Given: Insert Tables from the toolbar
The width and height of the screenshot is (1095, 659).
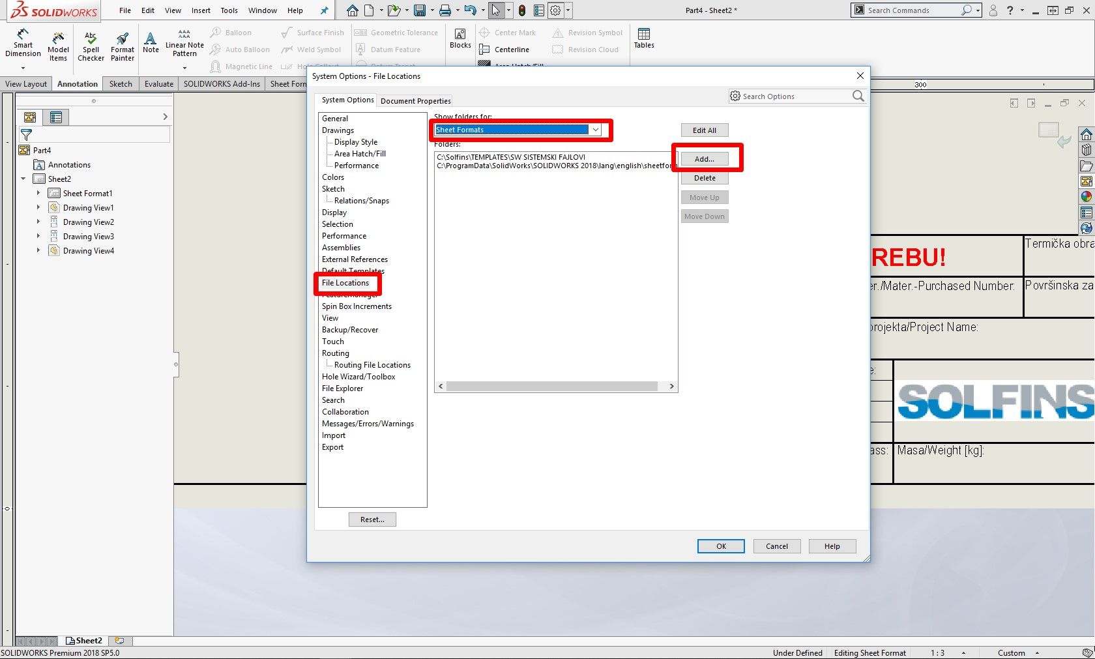Looking at the screenshot, I should [x=644, y=38].
